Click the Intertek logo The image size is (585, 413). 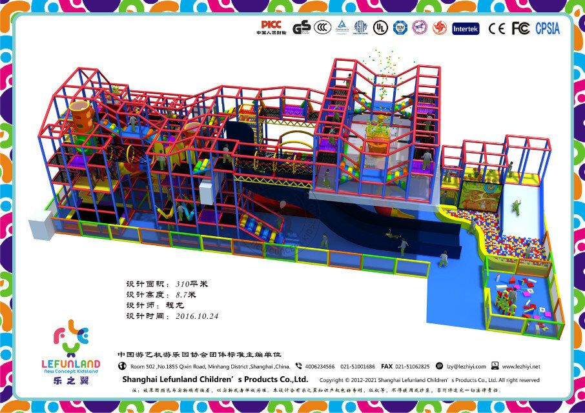[x=465, y=28]
